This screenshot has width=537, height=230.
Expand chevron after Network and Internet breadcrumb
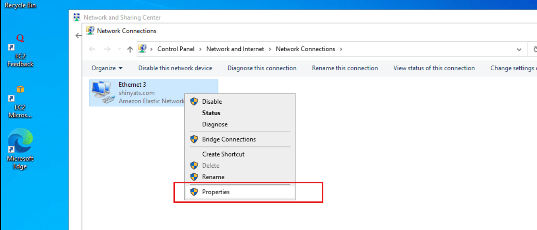click(270, 49)
